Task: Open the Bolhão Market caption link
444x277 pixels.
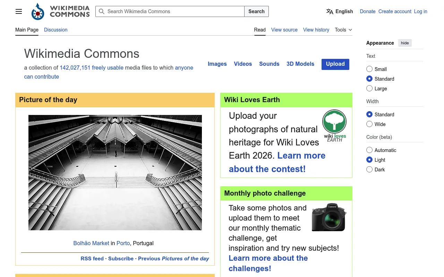Action: tap(91, 243)
